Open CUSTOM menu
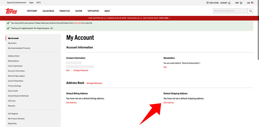 [x=79, y=11]
